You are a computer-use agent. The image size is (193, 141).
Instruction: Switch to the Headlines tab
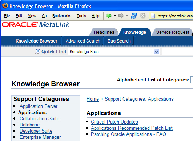click(104, 32)
